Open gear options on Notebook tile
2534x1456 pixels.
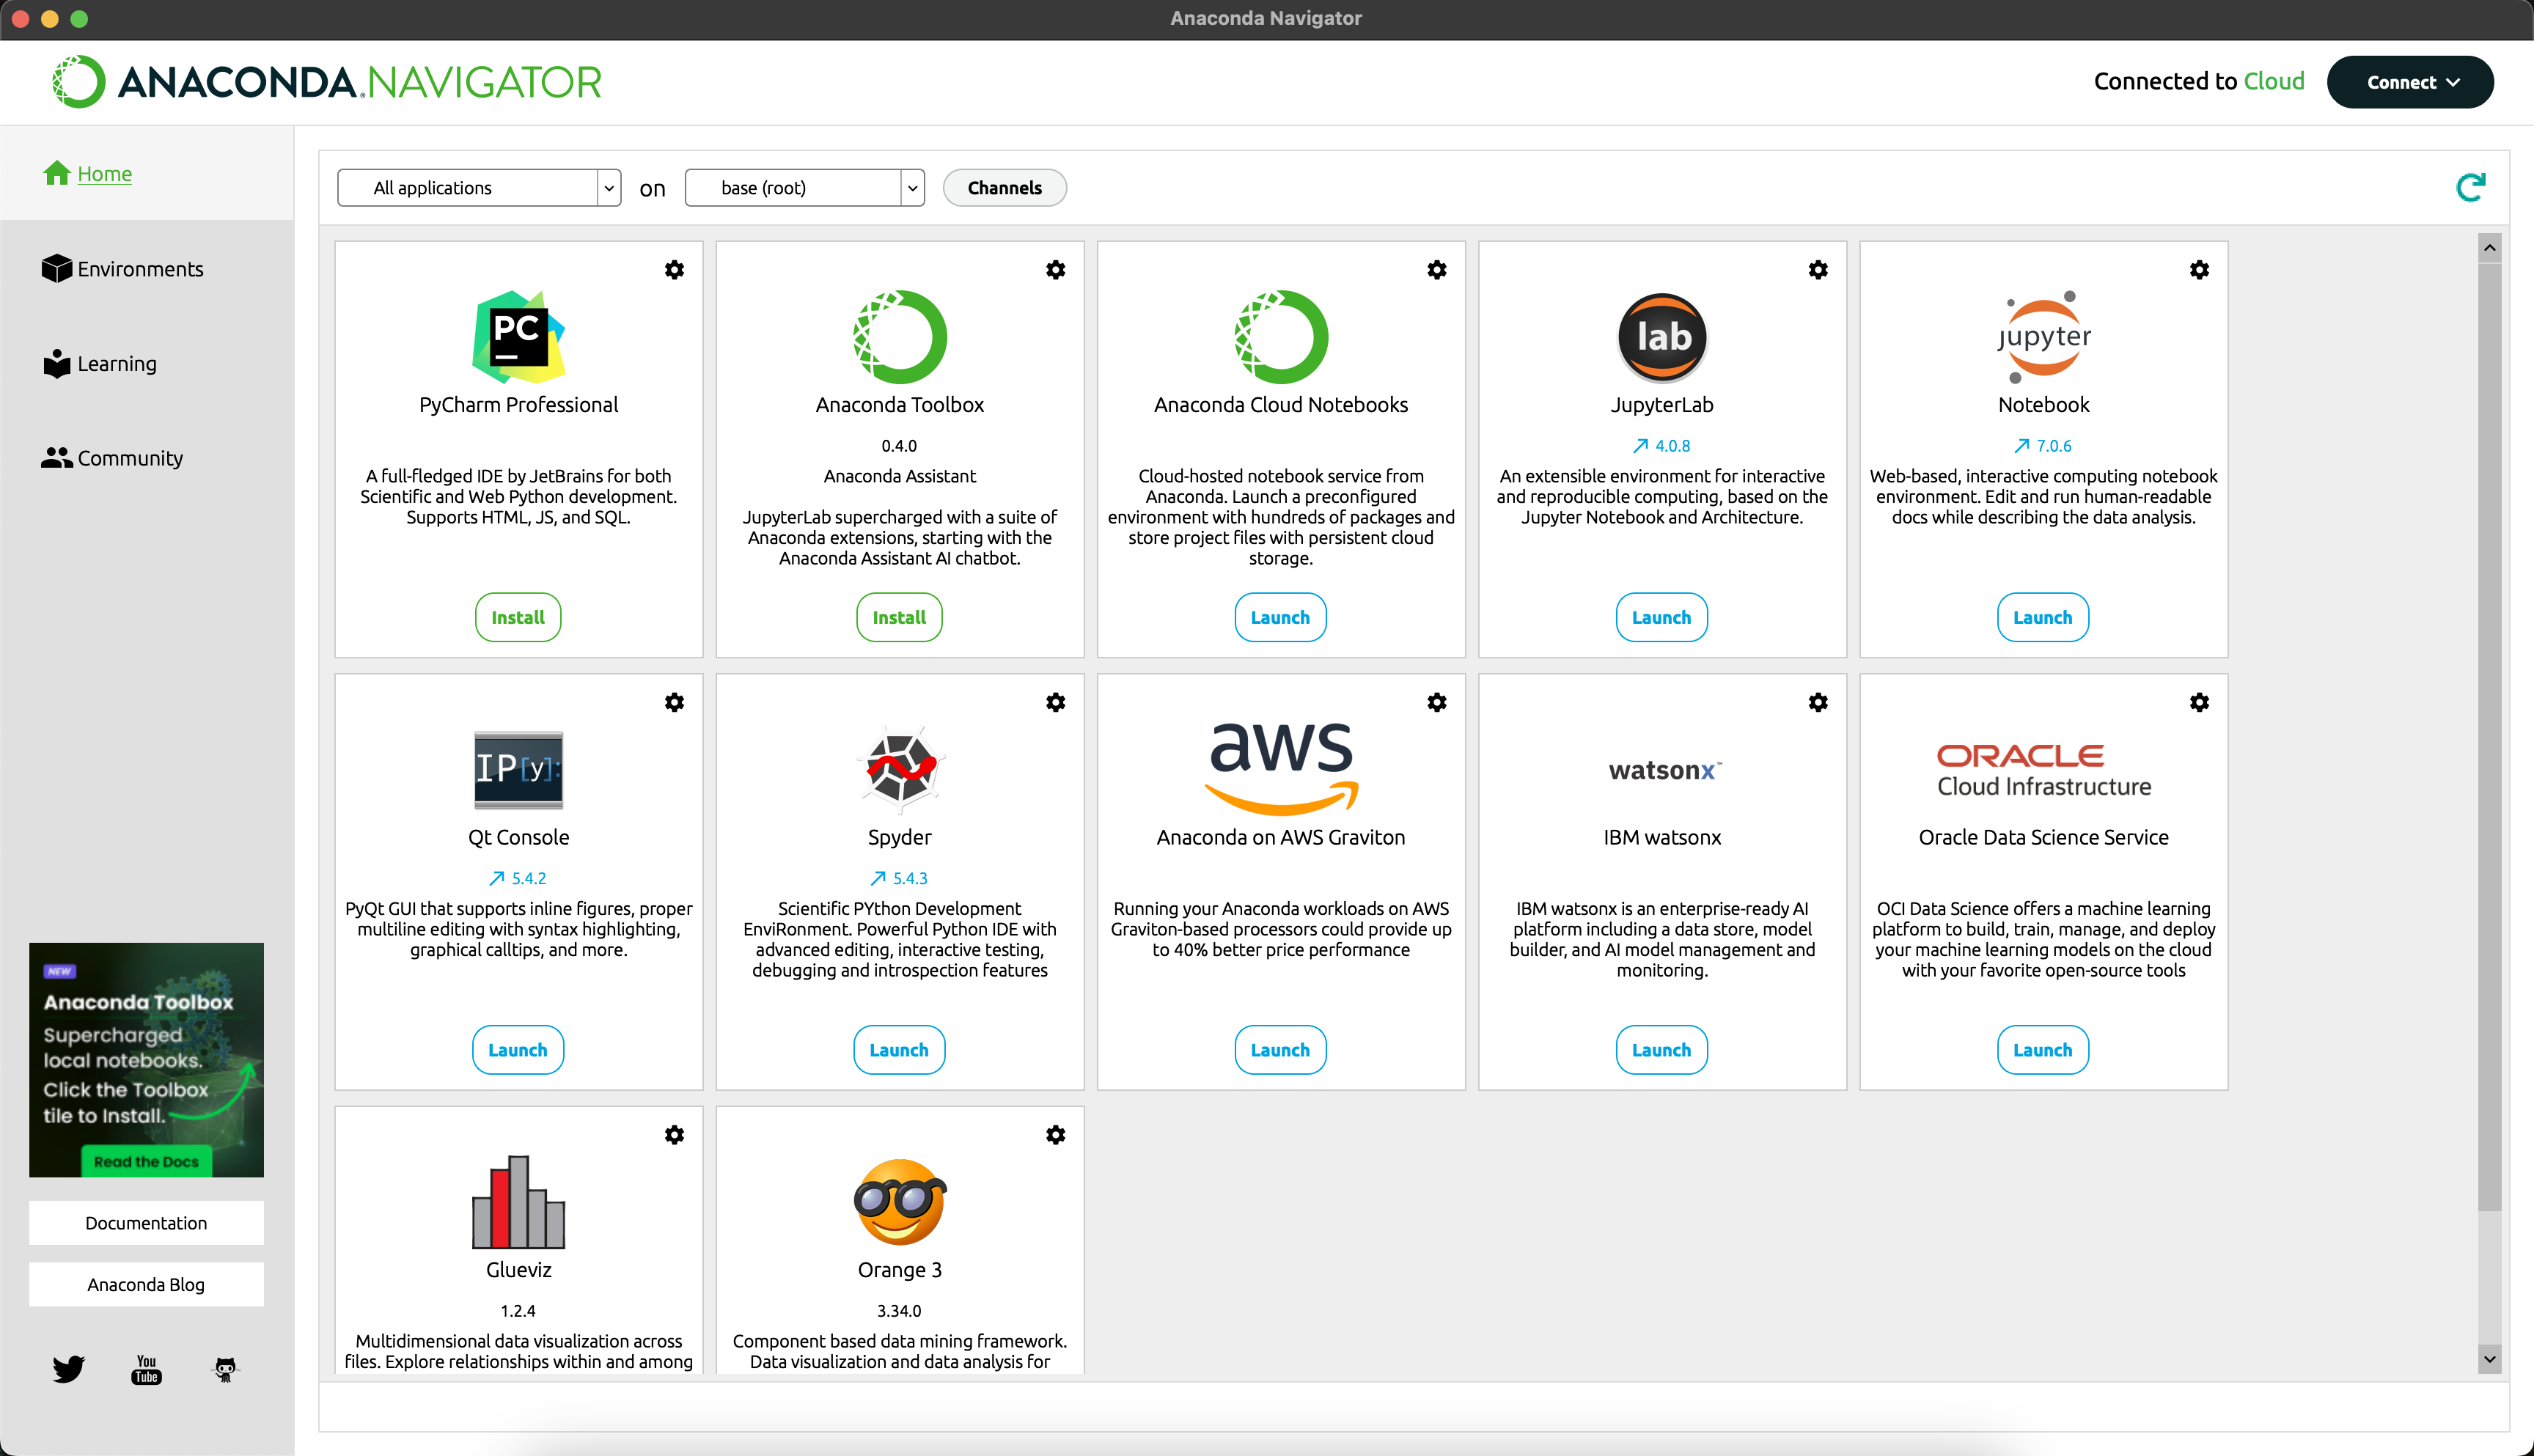[x=2198, y=270]
